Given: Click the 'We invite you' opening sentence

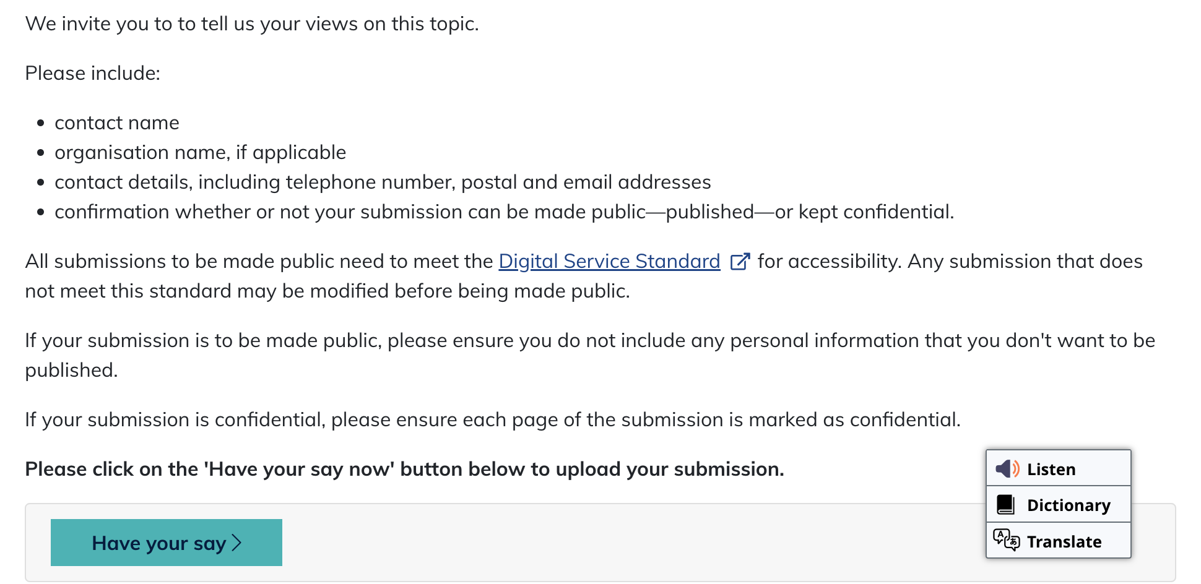Looking at the screenshot, I should [252, 24].
